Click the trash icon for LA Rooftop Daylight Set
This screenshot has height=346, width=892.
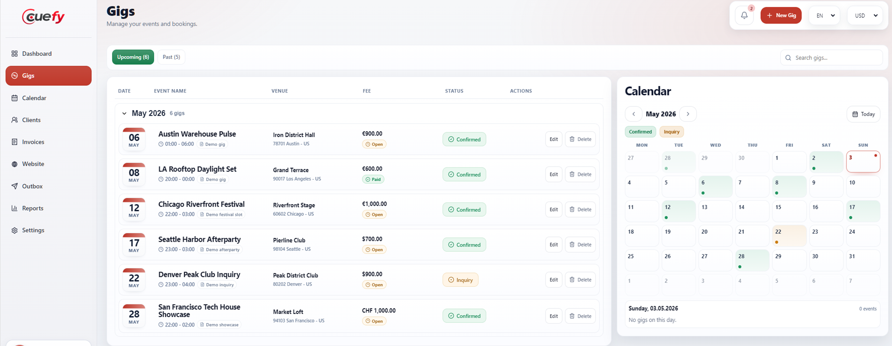572,174
